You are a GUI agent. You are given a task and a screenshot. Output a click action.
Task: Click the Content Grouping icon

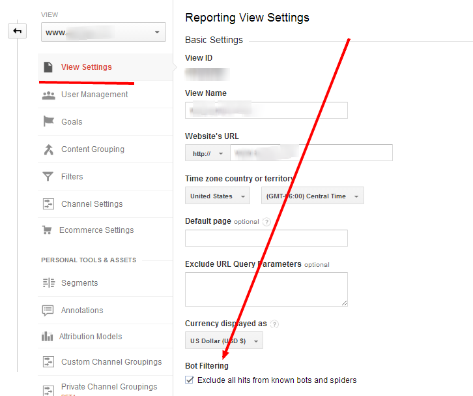(48, 149)
